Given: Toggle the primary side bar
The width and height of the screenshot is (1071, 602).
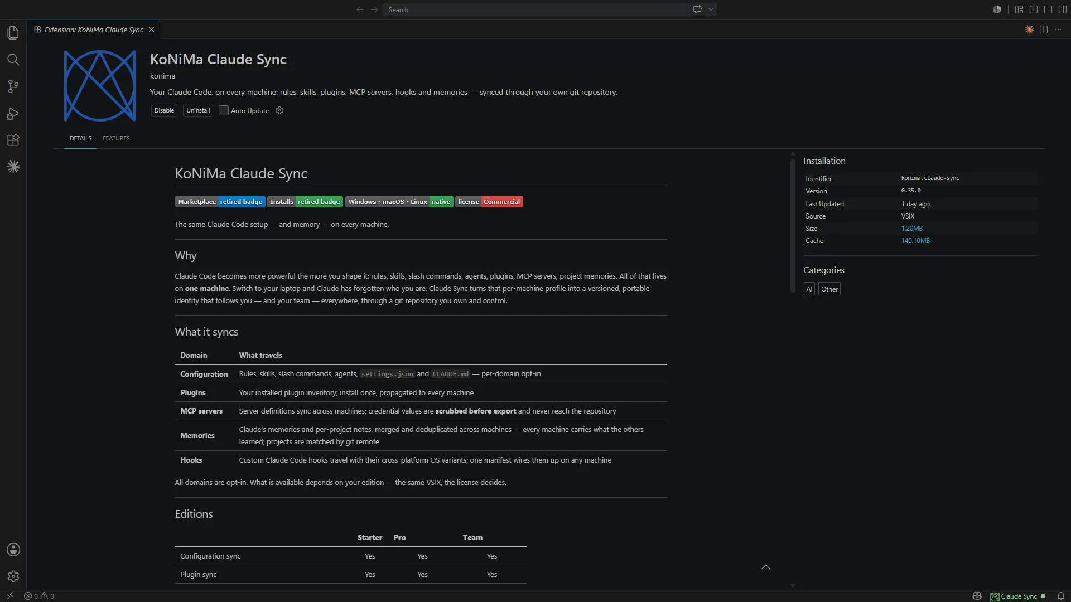Looking at the screenshot, I should (x=1034, y=9).
